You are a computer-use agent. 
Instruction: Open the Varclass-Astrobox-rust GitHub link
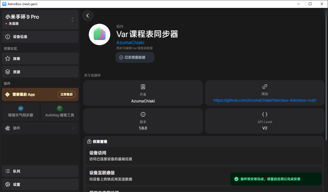[265, 100]
